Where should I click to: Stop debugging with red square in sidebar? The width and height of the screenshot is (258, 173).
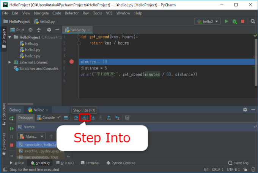coord(11,145)
